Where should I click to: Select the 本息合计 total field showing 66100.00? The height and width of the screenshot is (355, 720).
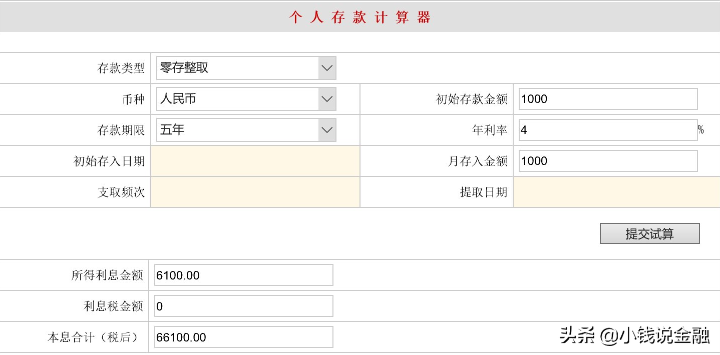[243, 337]
